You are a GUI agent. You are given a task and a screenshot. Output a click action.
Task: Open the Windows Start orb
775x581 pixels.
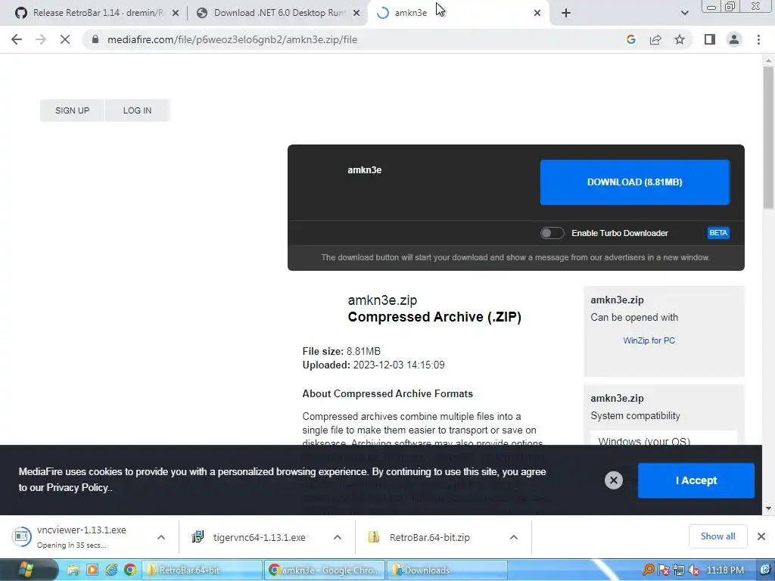[x=25, y=570]
